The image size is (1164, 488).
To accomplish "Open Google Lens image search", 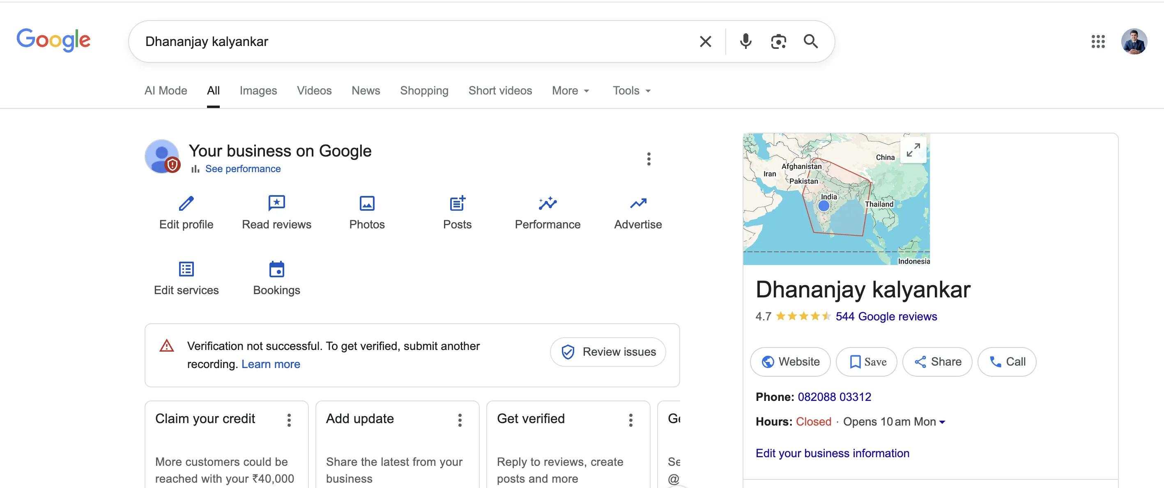I will coord(778,41).
